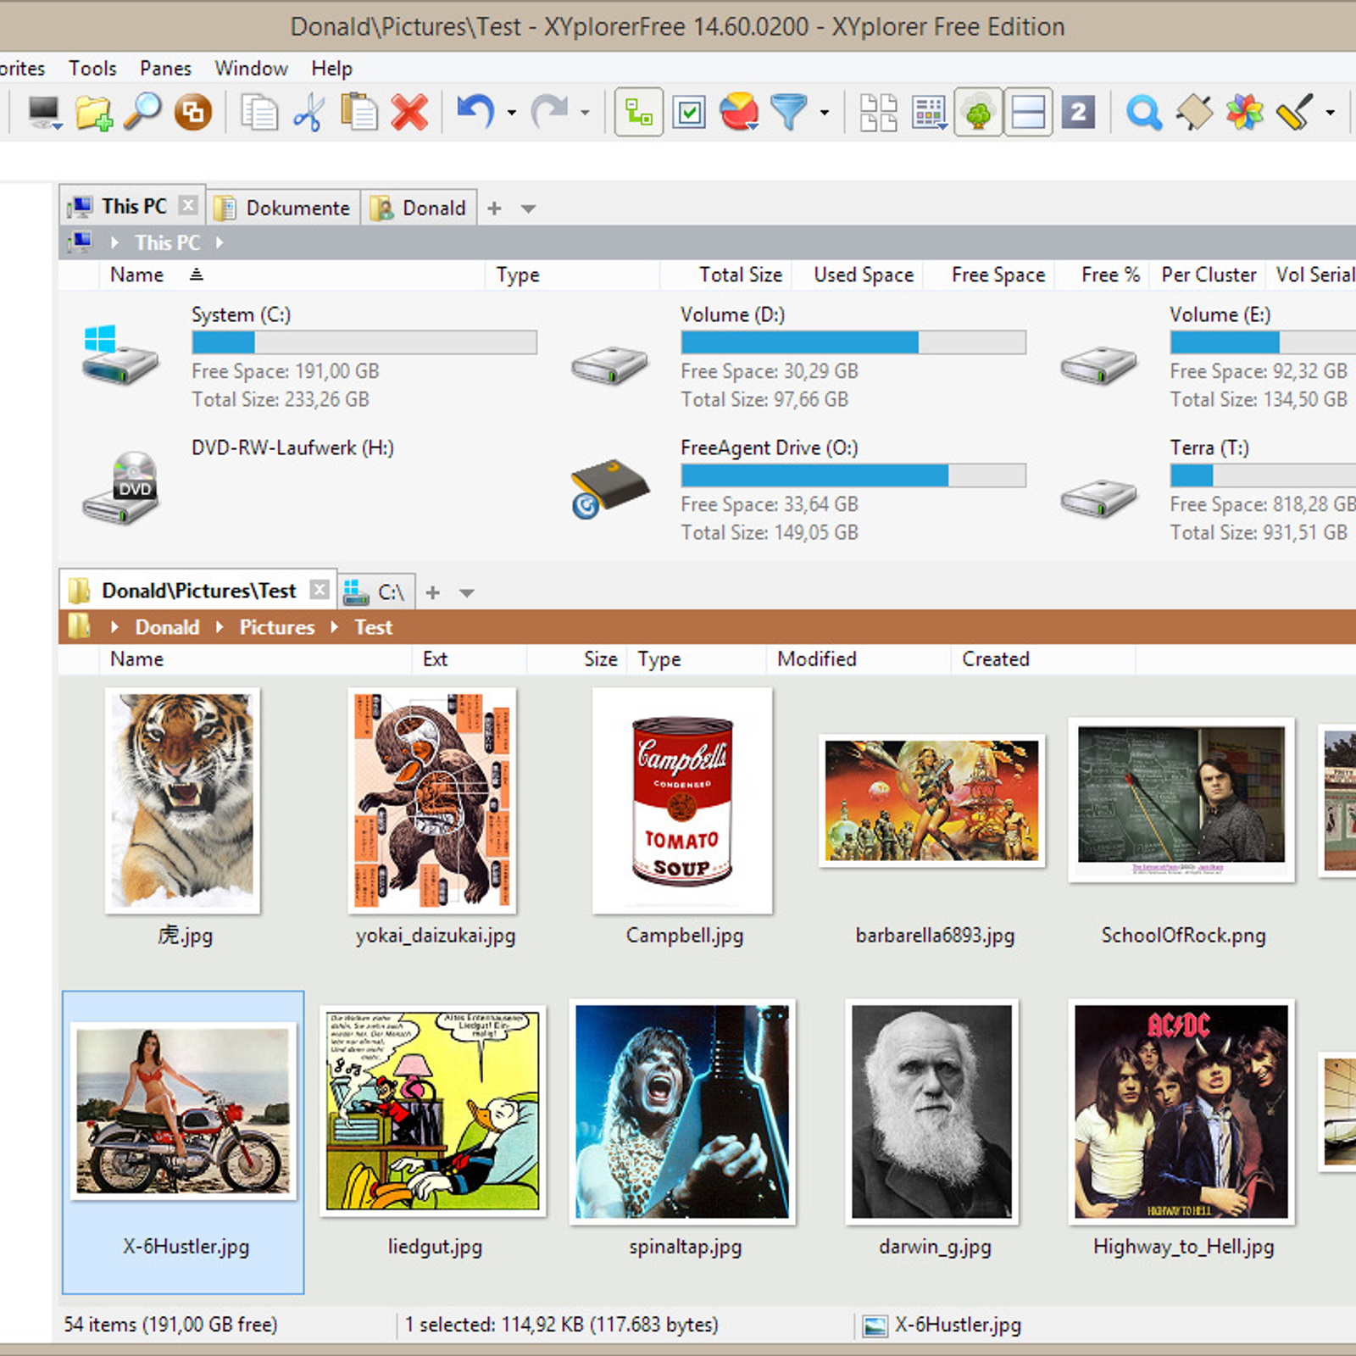This screenshot has width=1356, height=1356.
Task: Click the Details view list icon
Action: coord(929,112)
